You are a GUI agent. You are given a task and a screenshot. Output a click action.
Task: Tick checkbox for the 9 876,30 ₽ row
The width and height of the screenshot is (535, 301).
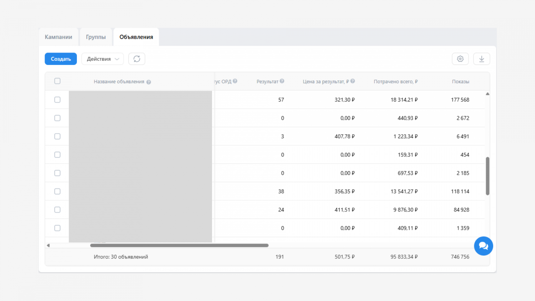[58, 210]
